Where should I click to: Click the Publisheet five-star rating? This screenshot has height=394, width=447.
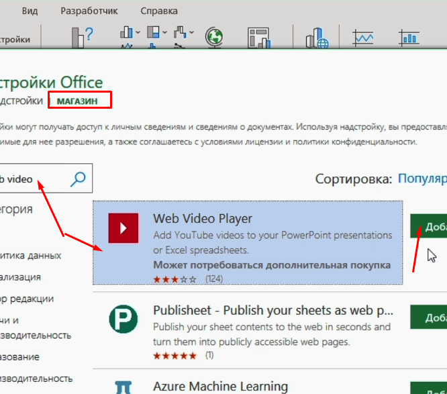(x=175, y=356)
